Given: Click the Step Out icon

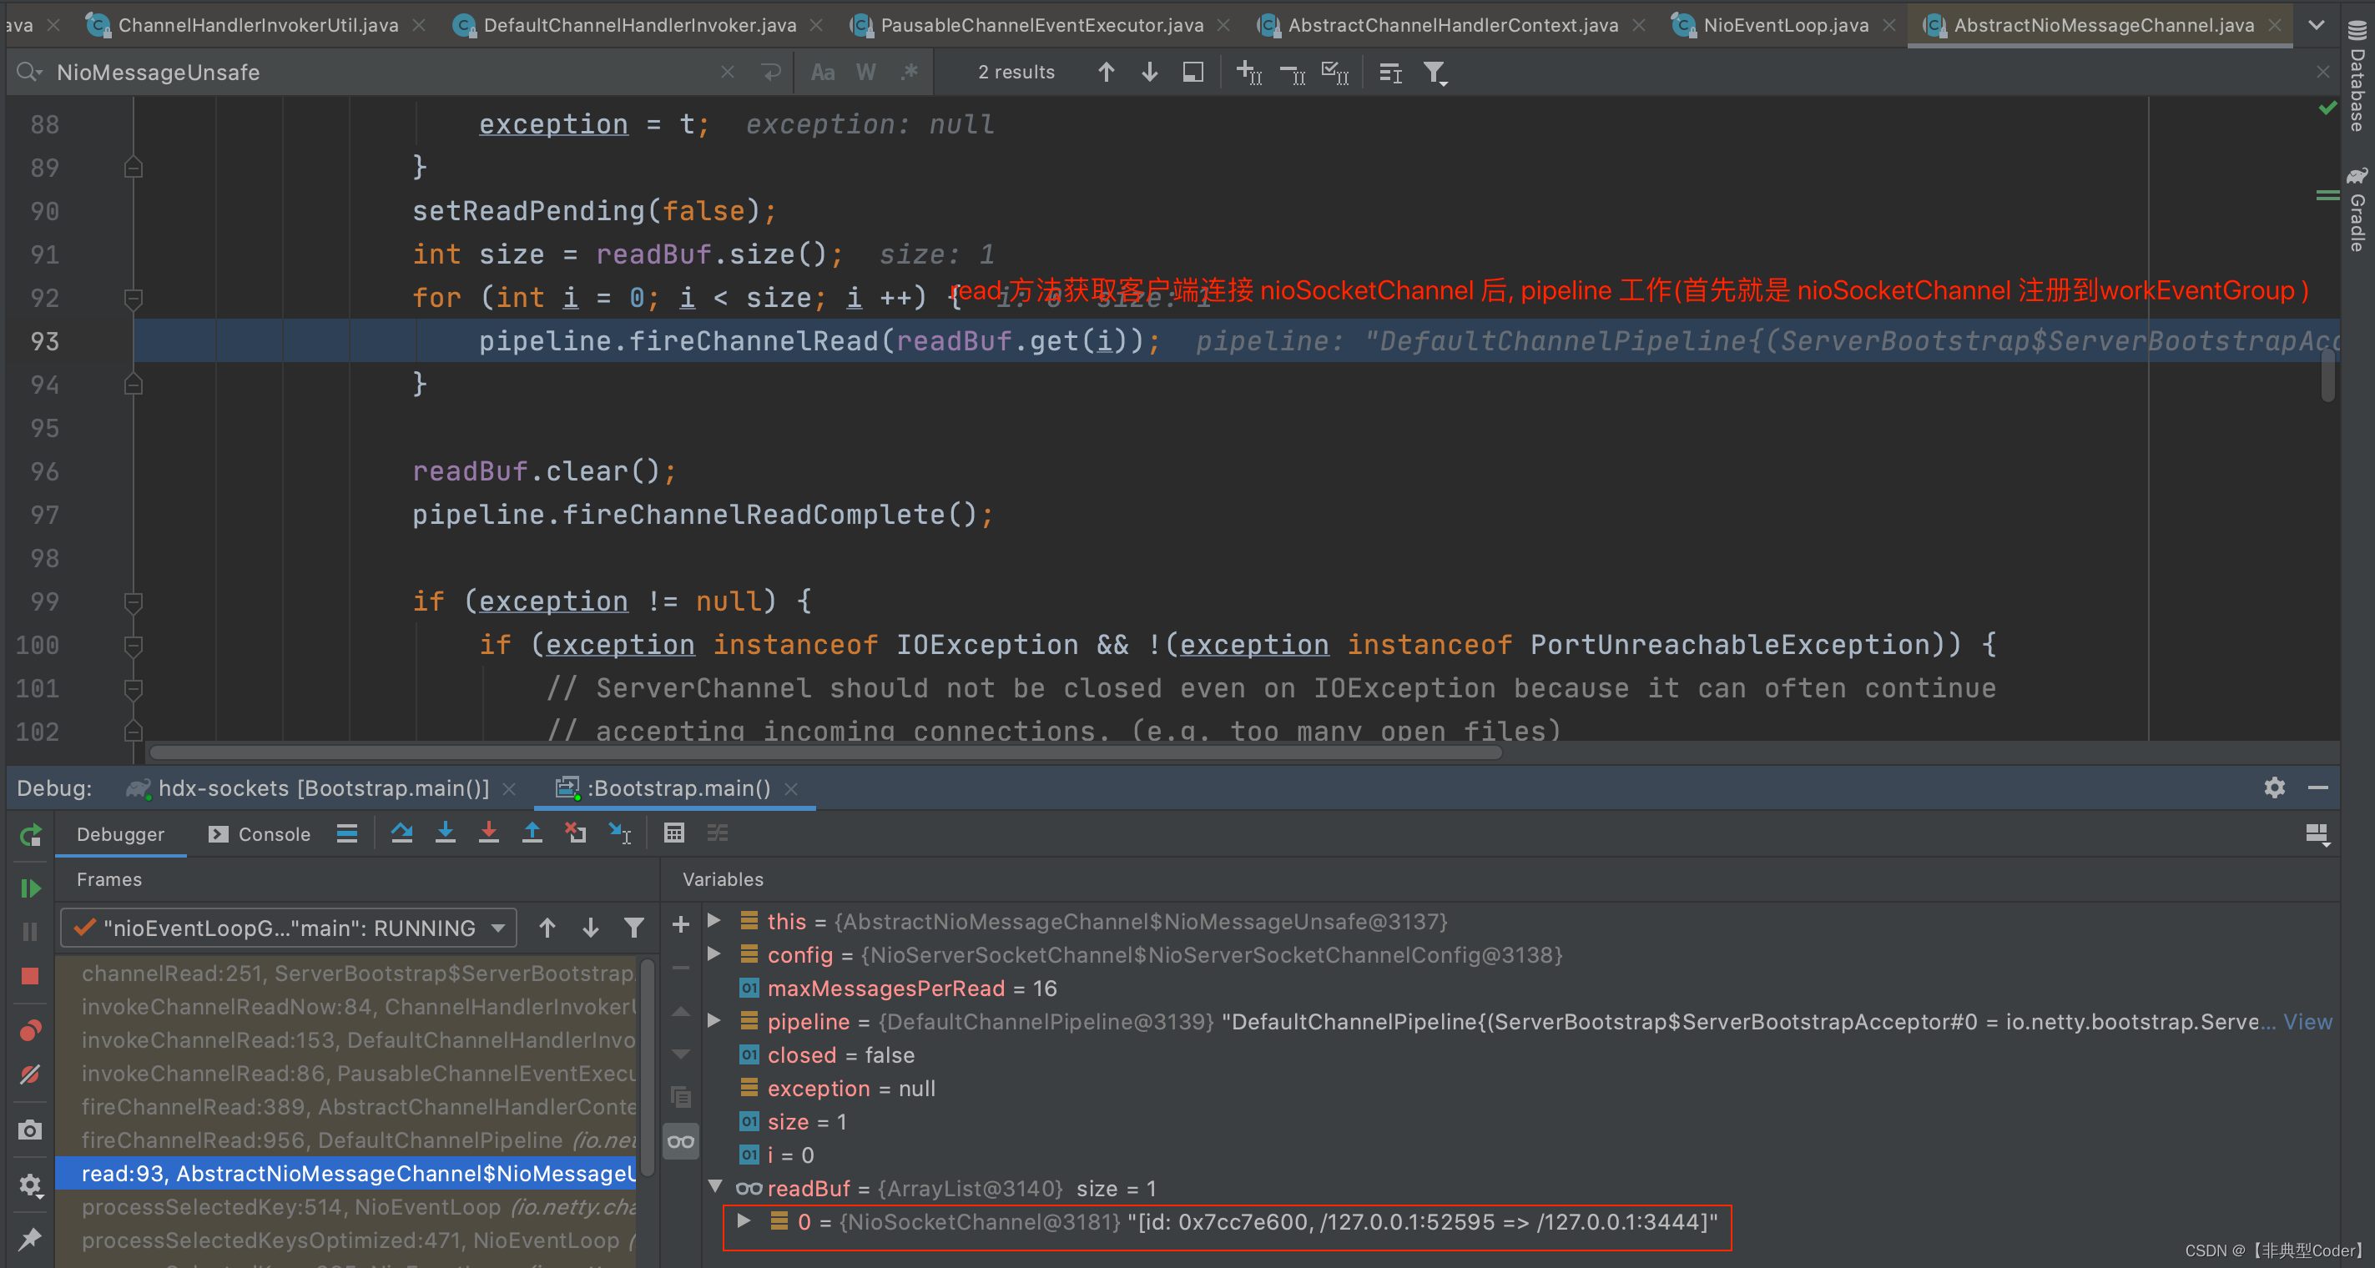Looking at the screenshot, I should click(x=532, y=833).
